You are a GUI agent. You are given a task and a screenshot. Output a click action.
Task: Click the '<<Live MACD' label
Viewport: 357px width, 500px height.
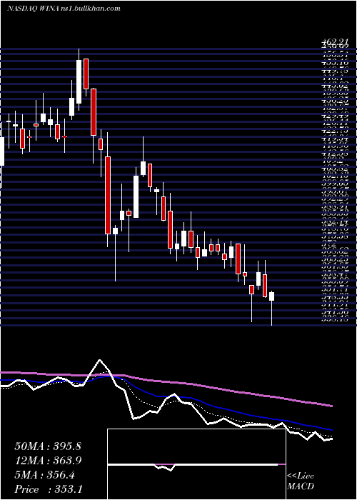301,481
